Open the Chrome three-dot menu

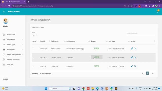(x=160, y=6)
